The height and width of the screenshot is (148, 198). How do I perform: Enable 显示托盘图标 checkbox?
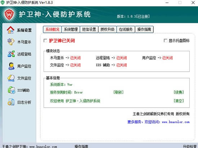tap(166, 41)
